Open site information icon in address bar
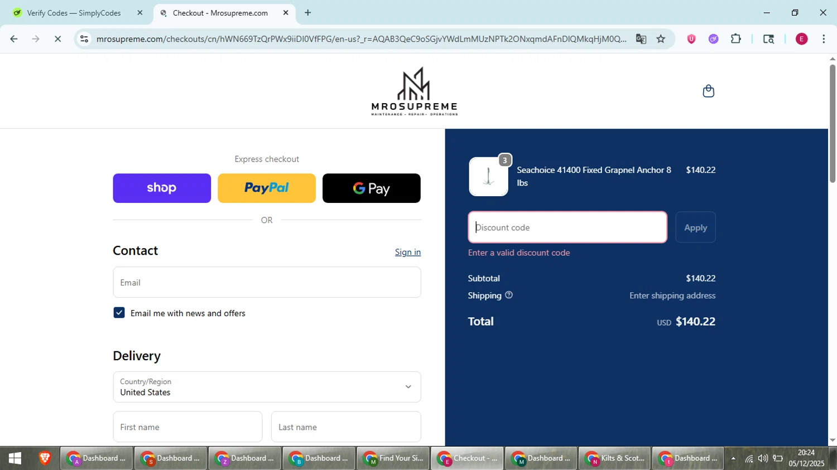Screen dimensions: 837x470 [x=84, y=39]
